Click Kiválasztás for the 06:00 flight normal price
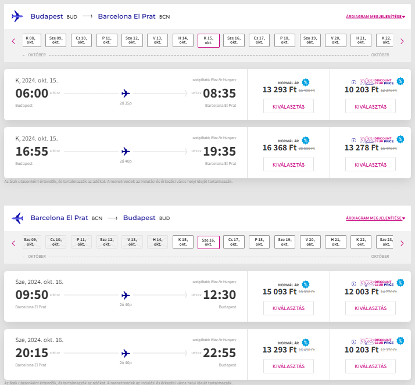Screen dimensions: 415x385 (288, 106)
